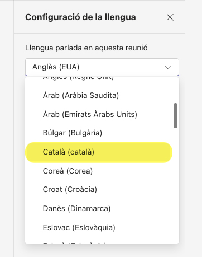Select the partially hidden Anglès (Regne Unit) option
This screenshot has height=257, width=202.
tap(102, 79)
